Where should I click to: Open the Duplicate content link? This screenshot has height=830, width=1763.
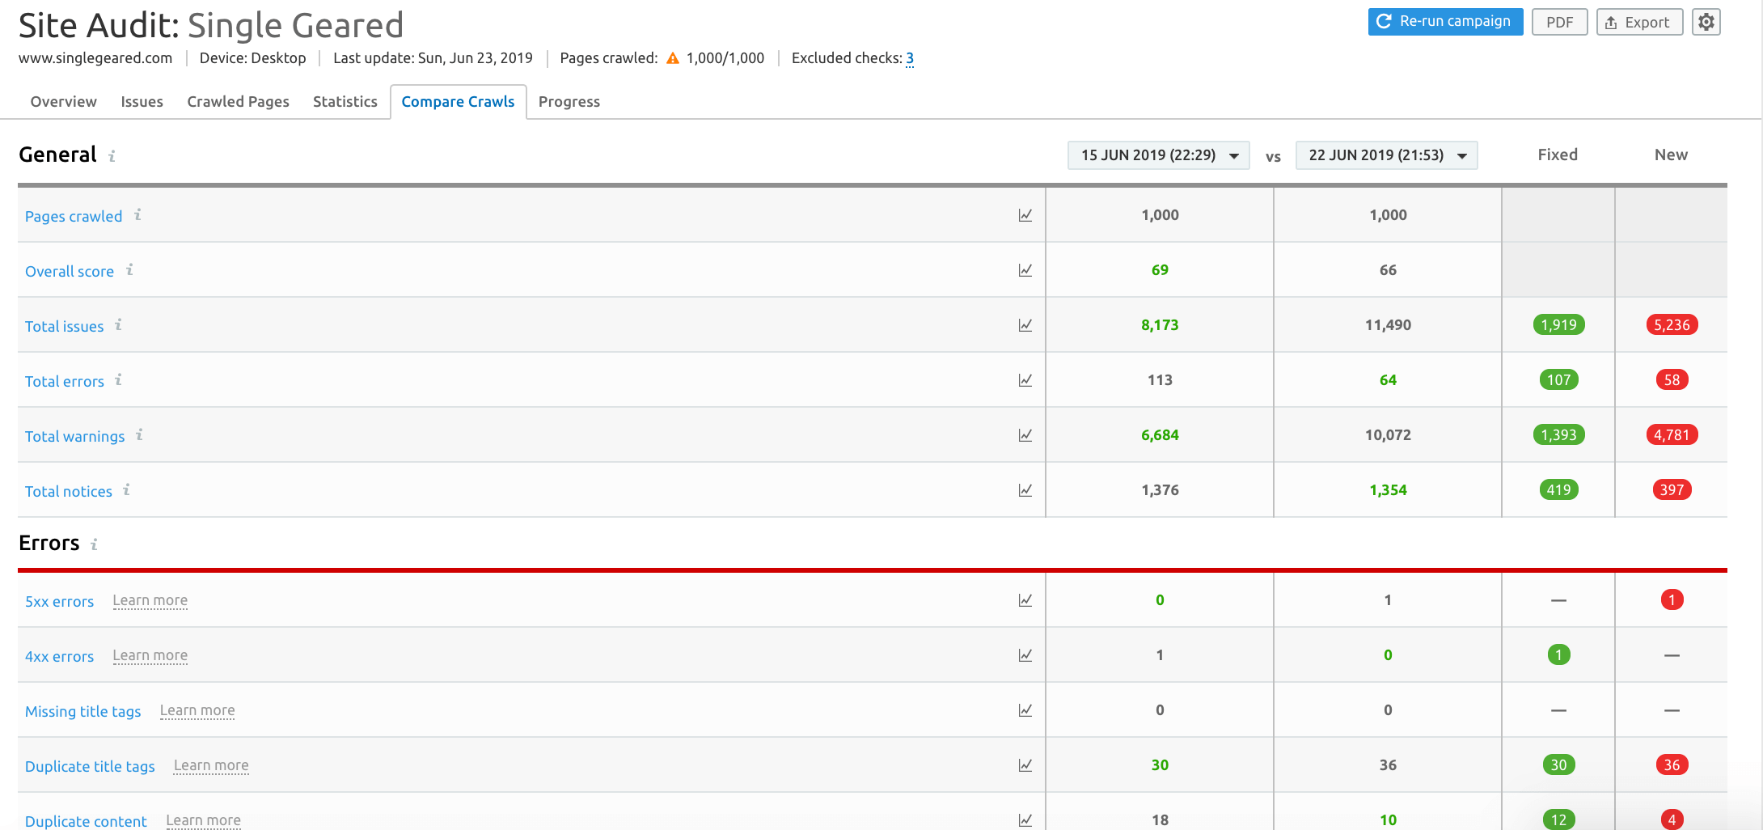tap(86, 821)
